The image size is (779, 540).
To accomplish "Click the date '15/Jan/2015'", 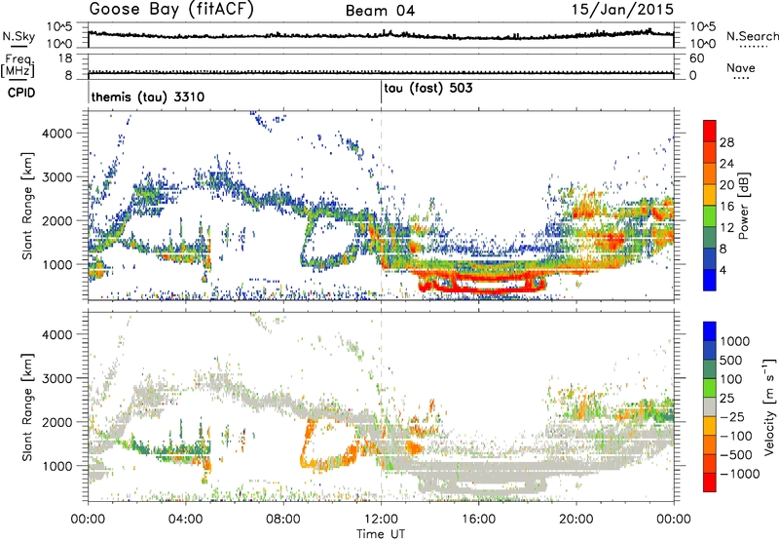I will point(622,10).
